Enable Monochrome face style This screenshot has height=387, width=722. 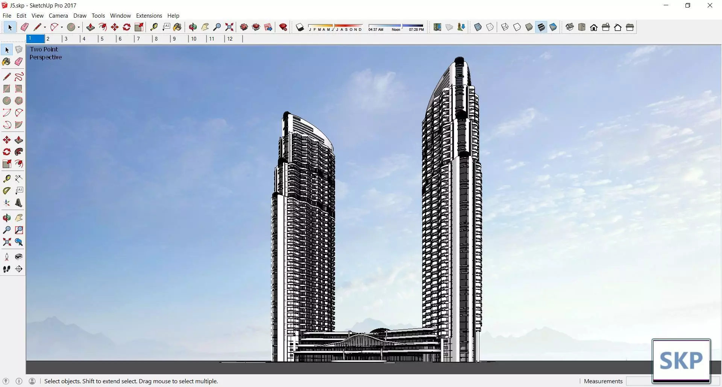pyautogui.click(x=553, y=27)
